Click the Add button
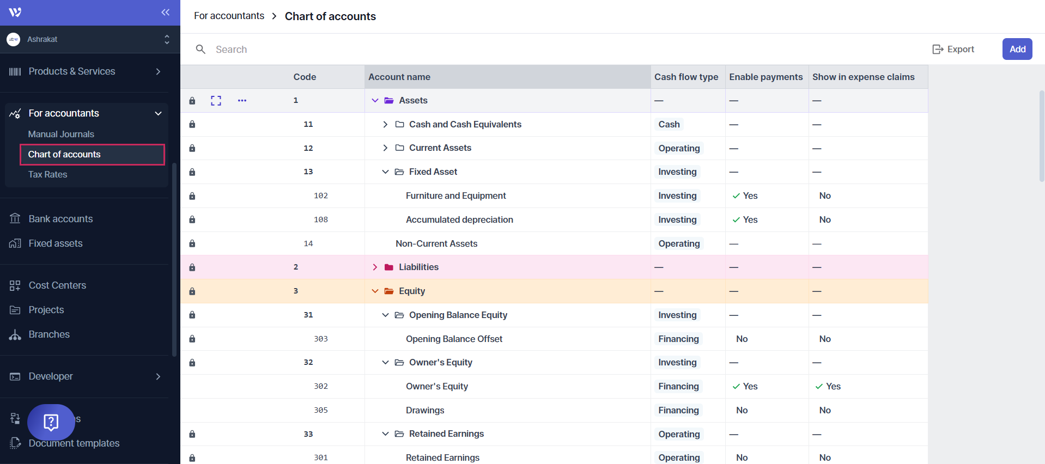 click(x=1017, y=49)
